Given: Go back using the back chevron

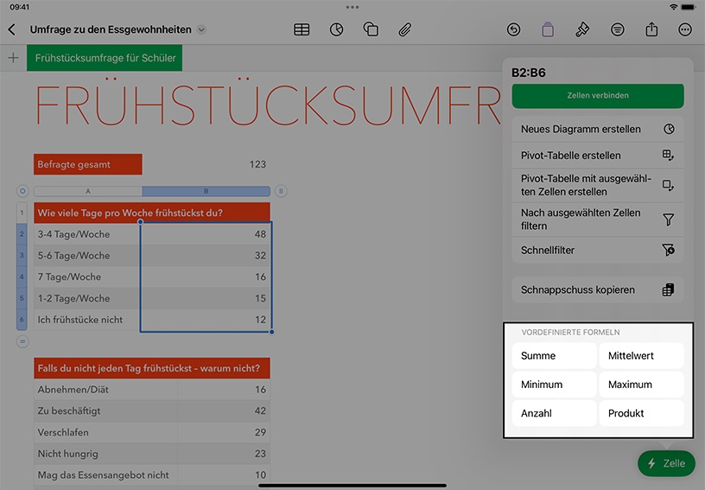Looking at the screenshot, I should point(12,29).
